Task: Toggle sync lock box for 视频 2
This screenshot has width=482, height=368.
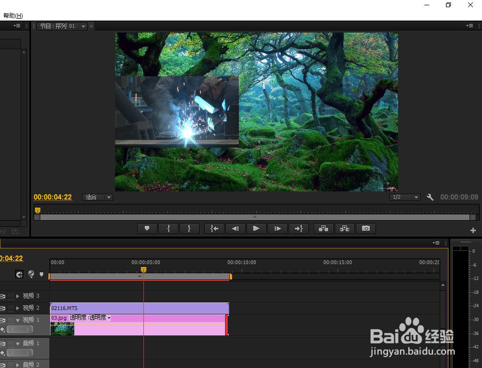Action: click(11, 308)
